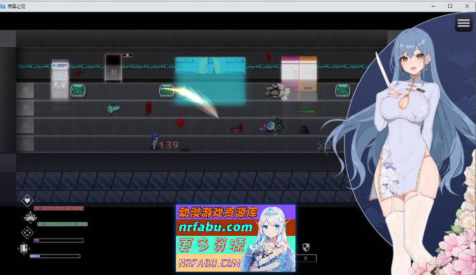Click the game app icon in title bar
Screen dimensions: 476x275
[4, 5]
